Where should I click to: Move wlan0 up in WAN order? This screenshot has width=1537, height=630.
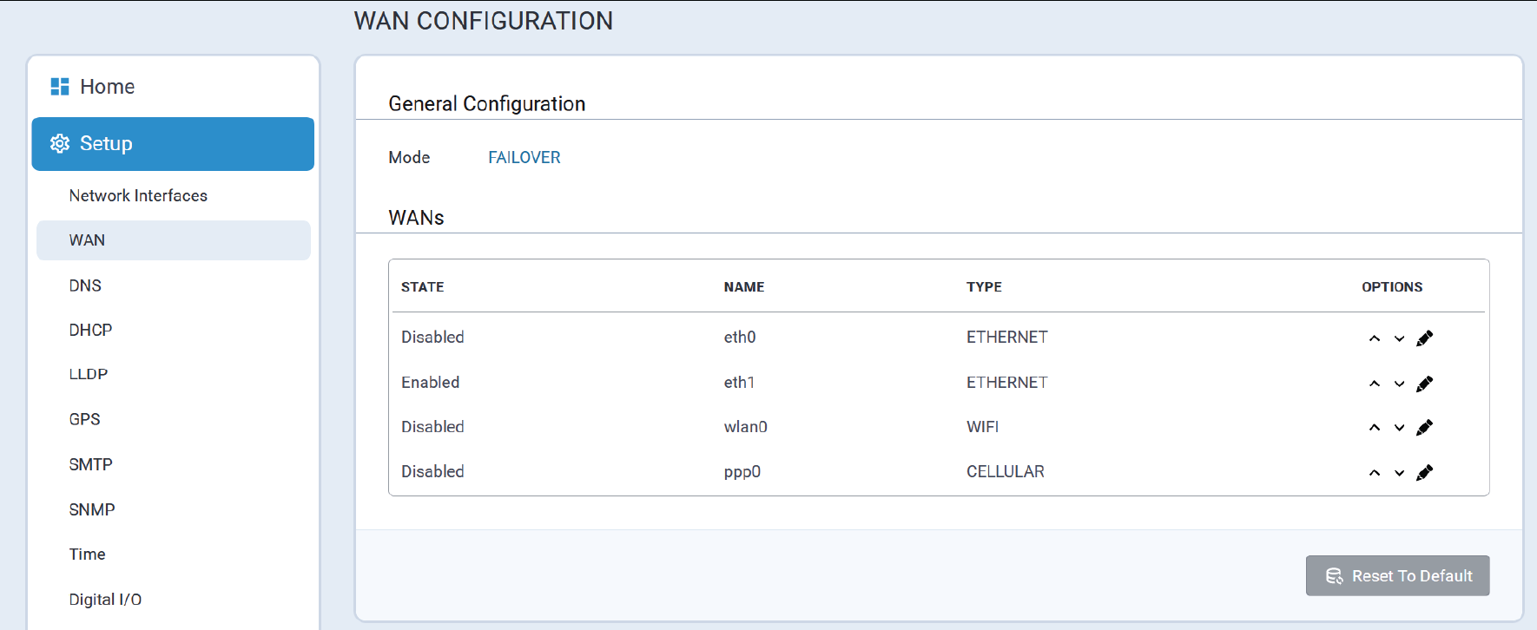coord(1375,428)
